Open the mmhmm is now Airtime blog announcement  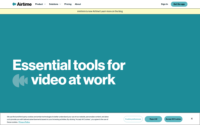tap(100, 11)
